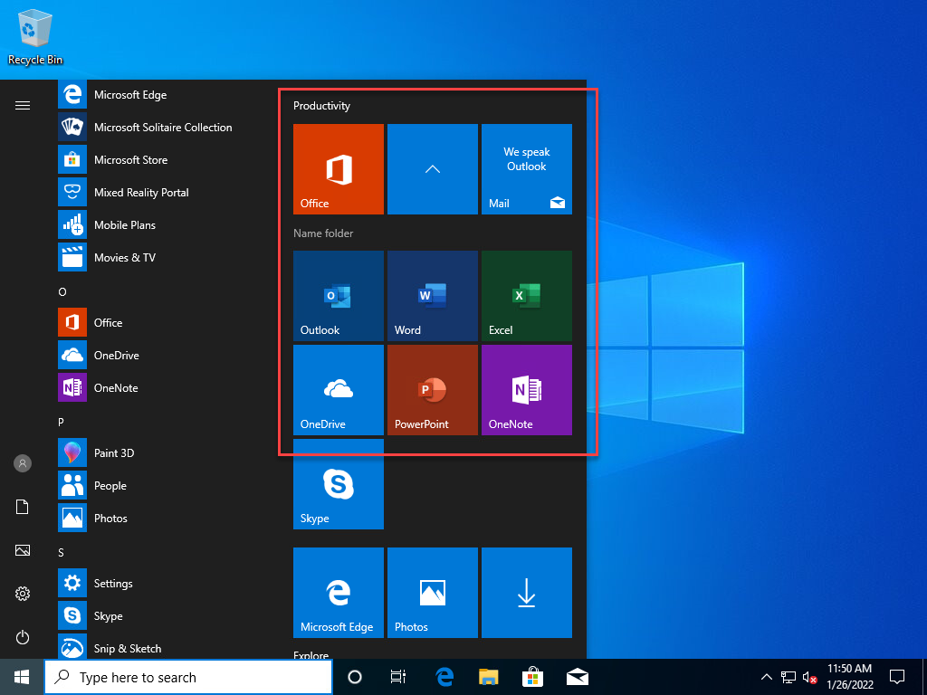Show hidden system tray icons
The height and width of the screenshot is (695, 927).
point(766,677)
